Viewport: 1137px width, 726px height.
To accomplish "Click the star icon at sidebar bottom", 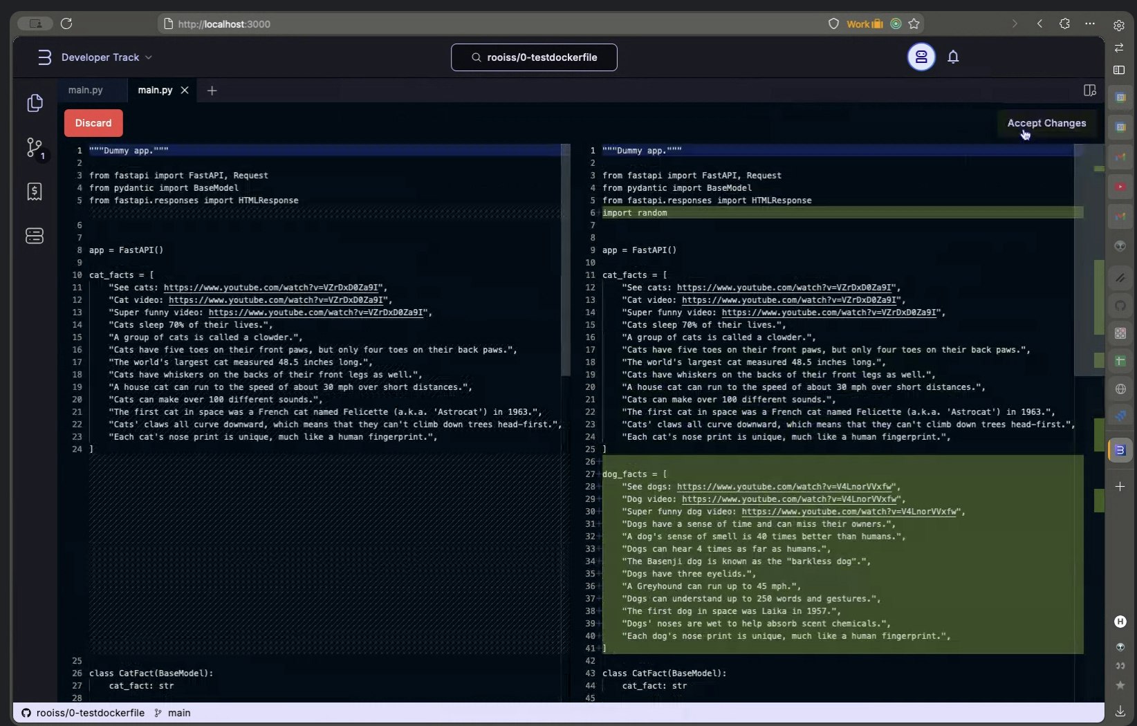I will (x=1120, y=685).
